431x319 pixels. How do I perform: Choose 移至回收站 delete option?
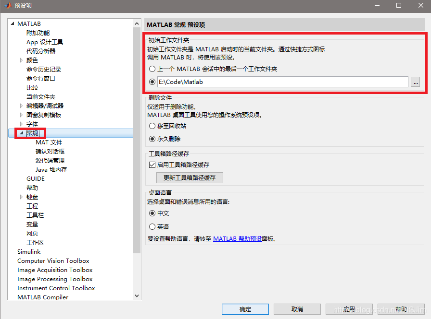(x=152, y=126)
